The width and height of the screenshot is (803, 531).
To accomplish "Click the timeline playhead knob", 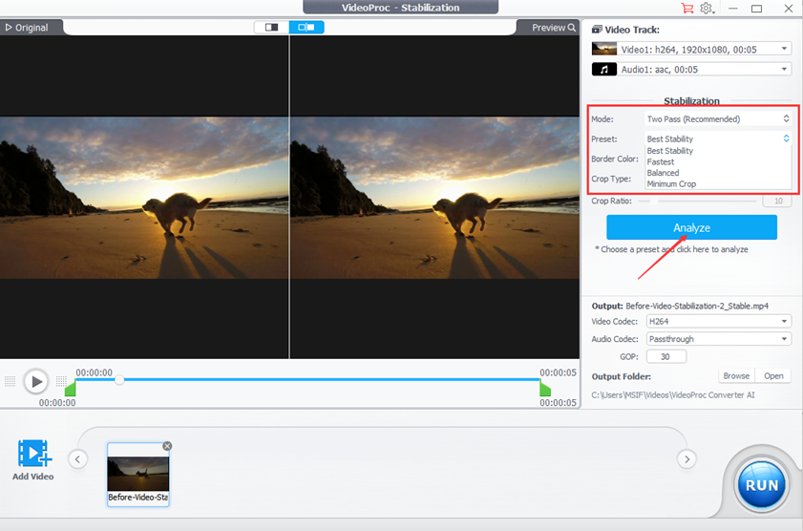I will pos(119,380).
